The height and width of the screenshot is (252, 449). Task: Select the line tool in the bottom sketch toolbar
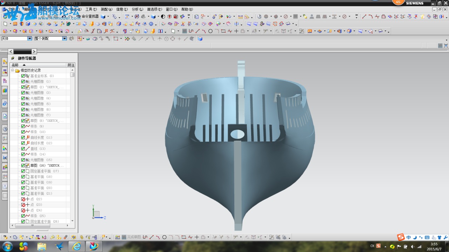152,237
